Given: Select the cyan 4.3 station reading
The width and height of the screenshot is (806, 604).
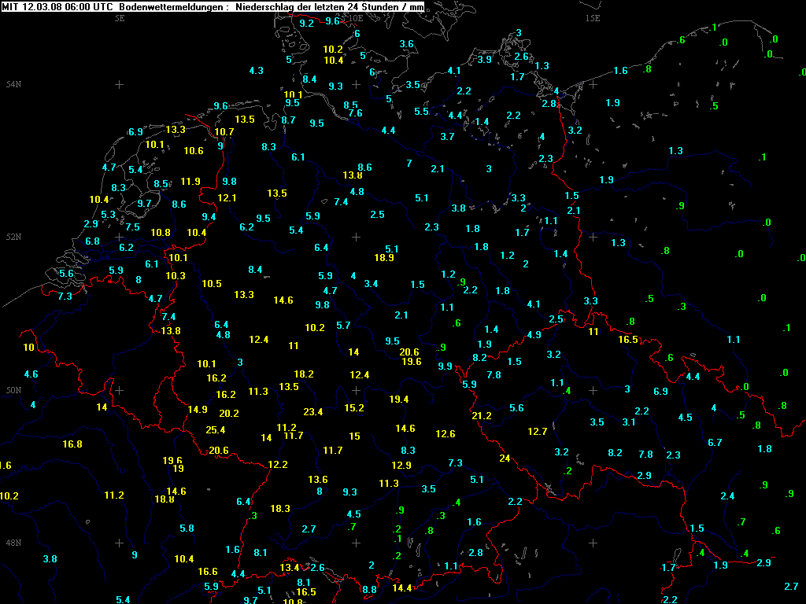Looking at the screenshot, I should 256,71.
